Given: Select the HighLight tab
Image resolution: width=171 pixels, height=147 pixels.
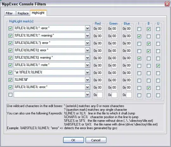Looking at the screenshot, I should coord(38,13).
